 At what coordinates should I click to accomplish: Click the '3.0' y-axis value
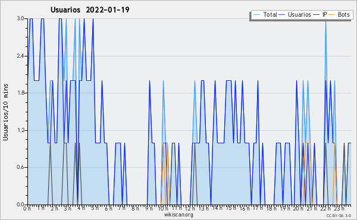(x=20, y=18)
